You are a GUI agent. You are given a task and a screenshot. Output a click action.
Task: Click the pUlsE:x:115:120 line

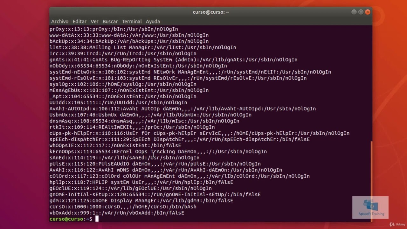coord(155,164)
